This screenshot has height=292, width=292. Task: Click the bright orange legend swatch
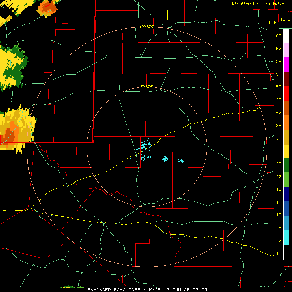coord(286,123)
